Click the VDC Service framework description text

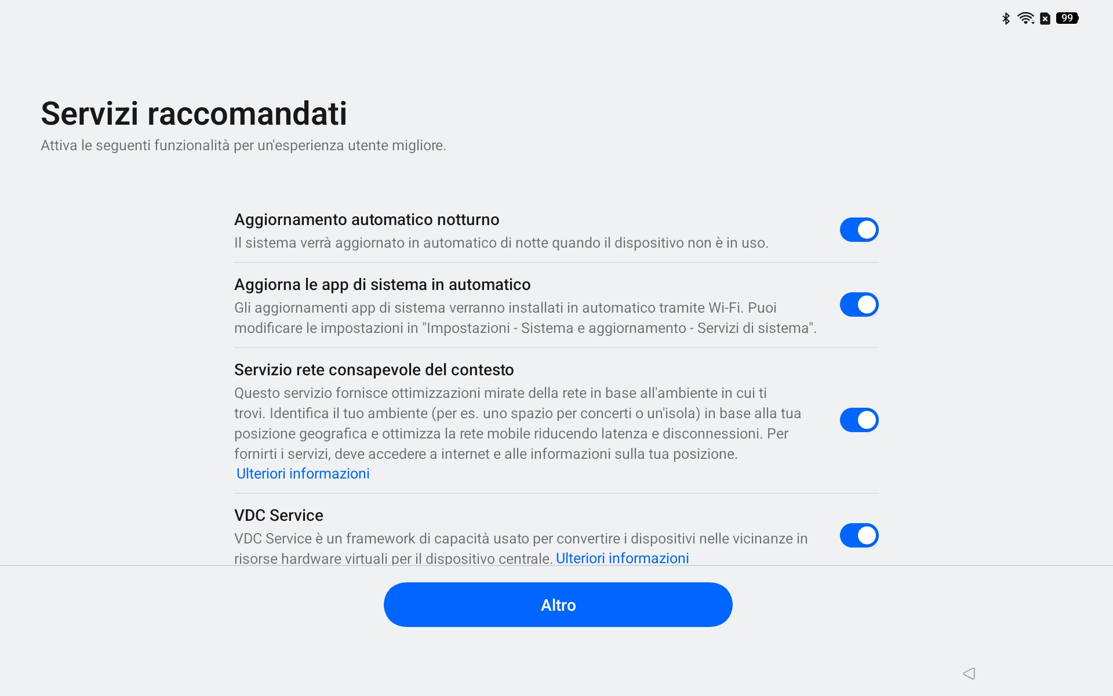pos(521,548)
